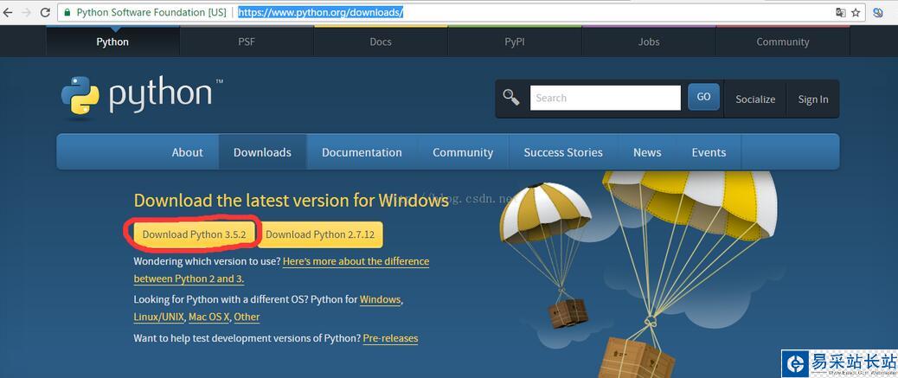Select the Python top tab
Screen dimensions: 898x378
point(112,42)
